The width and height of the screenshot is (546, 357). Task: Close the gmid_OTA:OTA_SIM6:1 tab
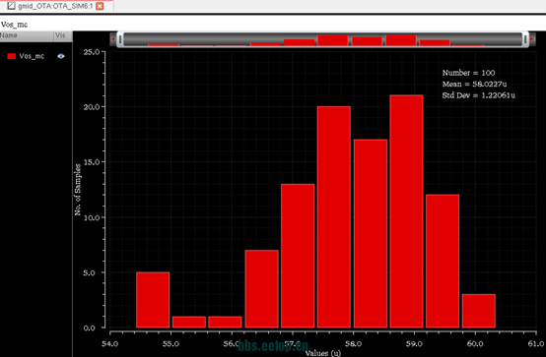(x=100, y=6)
